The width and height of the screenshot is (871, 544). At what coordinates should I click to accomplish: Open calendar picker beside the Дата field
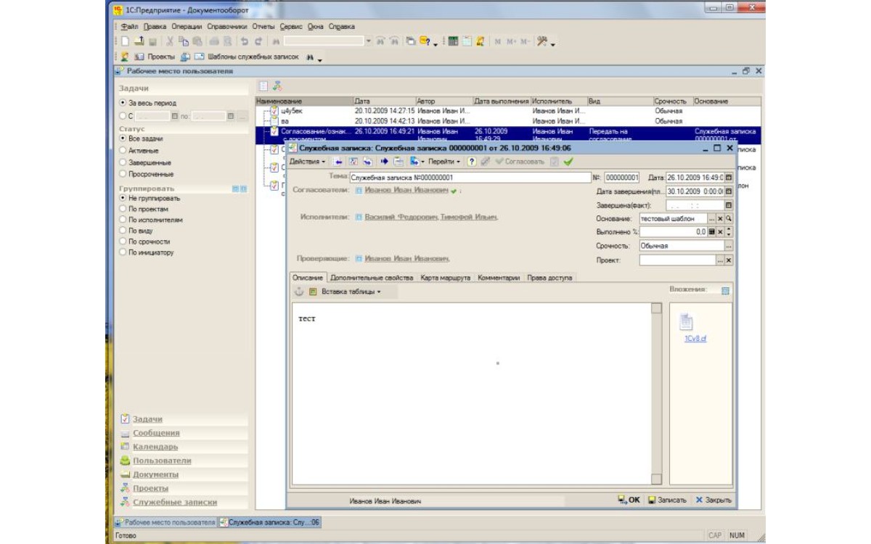(x=729, y=177)
